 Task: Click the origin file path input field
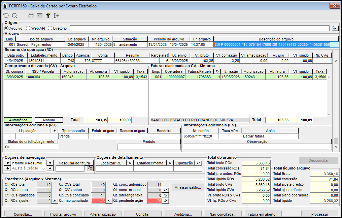(200, 28)
